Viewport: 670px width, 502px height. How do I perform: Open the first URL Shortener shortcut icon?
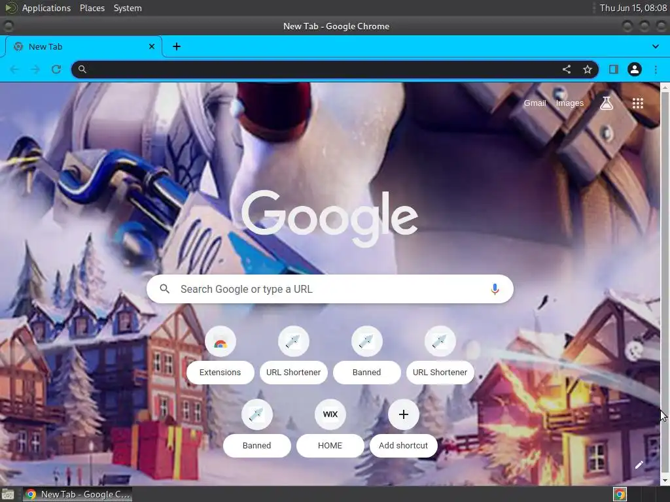pyautogui.click(x=294, y=341)
